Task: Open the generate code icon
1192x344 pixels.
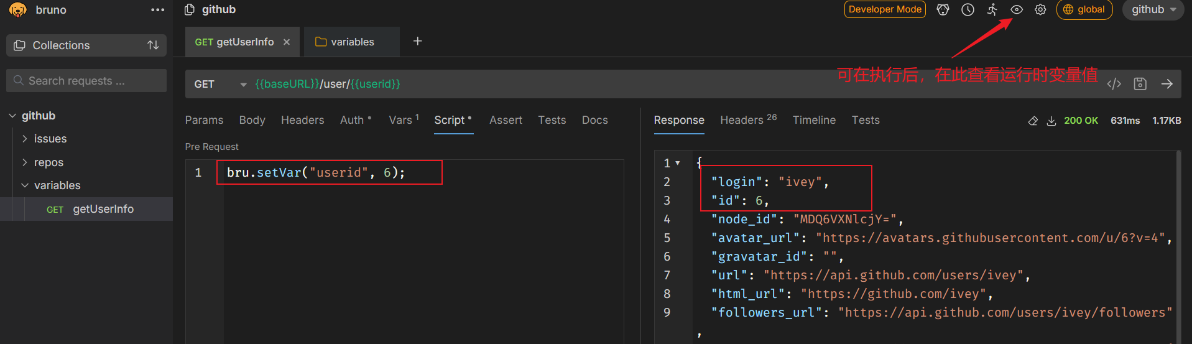Action: [x=1114, y=84]
